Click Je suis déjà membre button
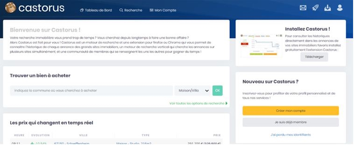This screenshot has width=354, height=145. pyautogui.click(x=290, y=122)
